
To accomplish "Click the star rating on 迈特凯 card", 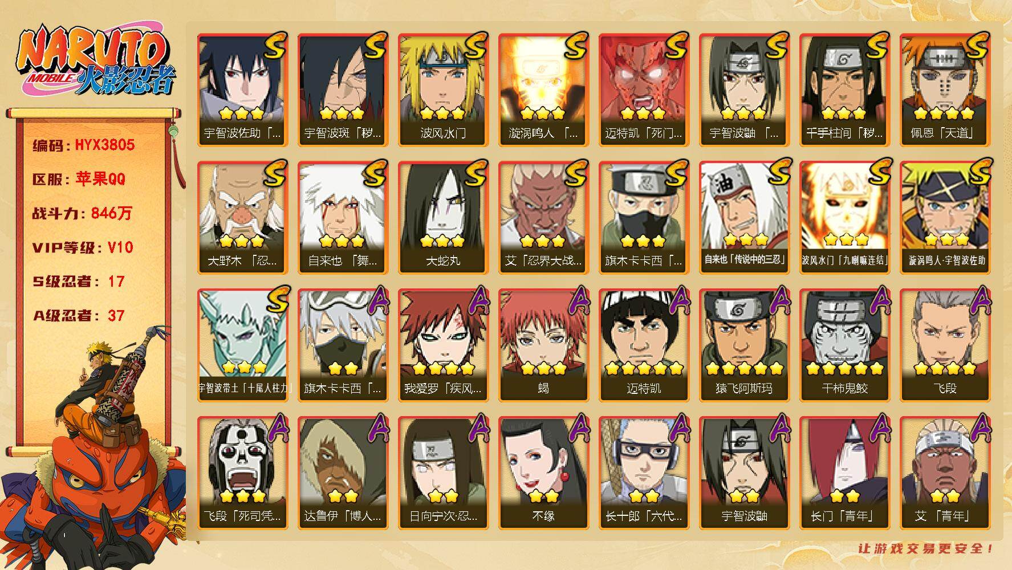I will pos(644,368).
